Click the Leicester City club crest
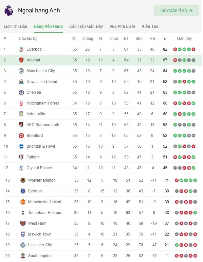This screenshot has width=203, height=262. 23,245
